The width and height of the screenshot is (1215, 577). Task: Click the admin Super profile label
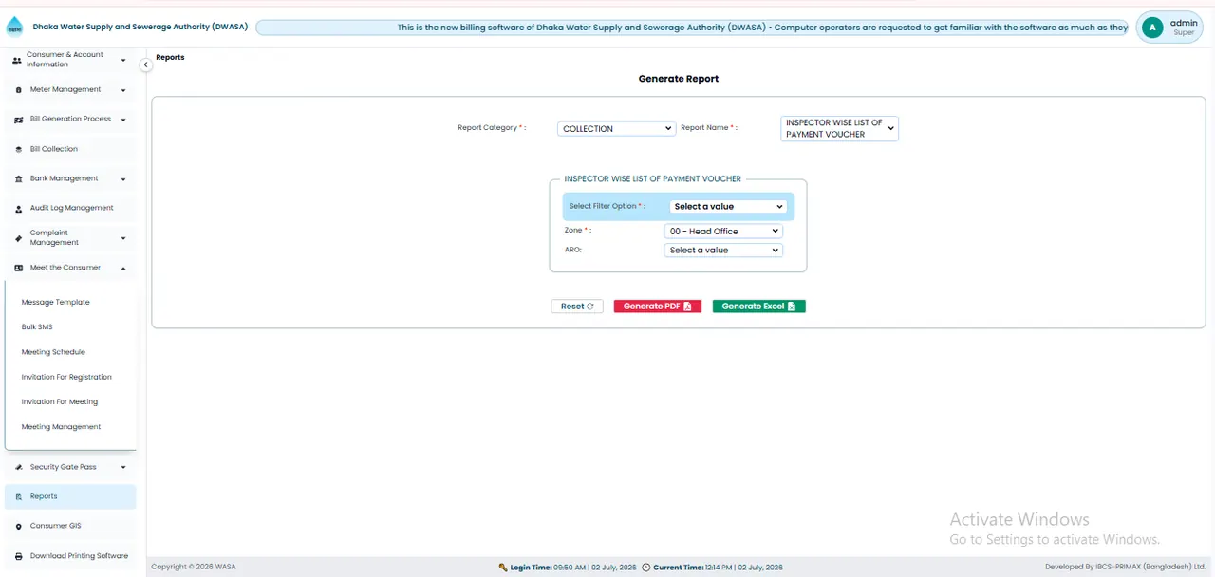click(1184, 28)
